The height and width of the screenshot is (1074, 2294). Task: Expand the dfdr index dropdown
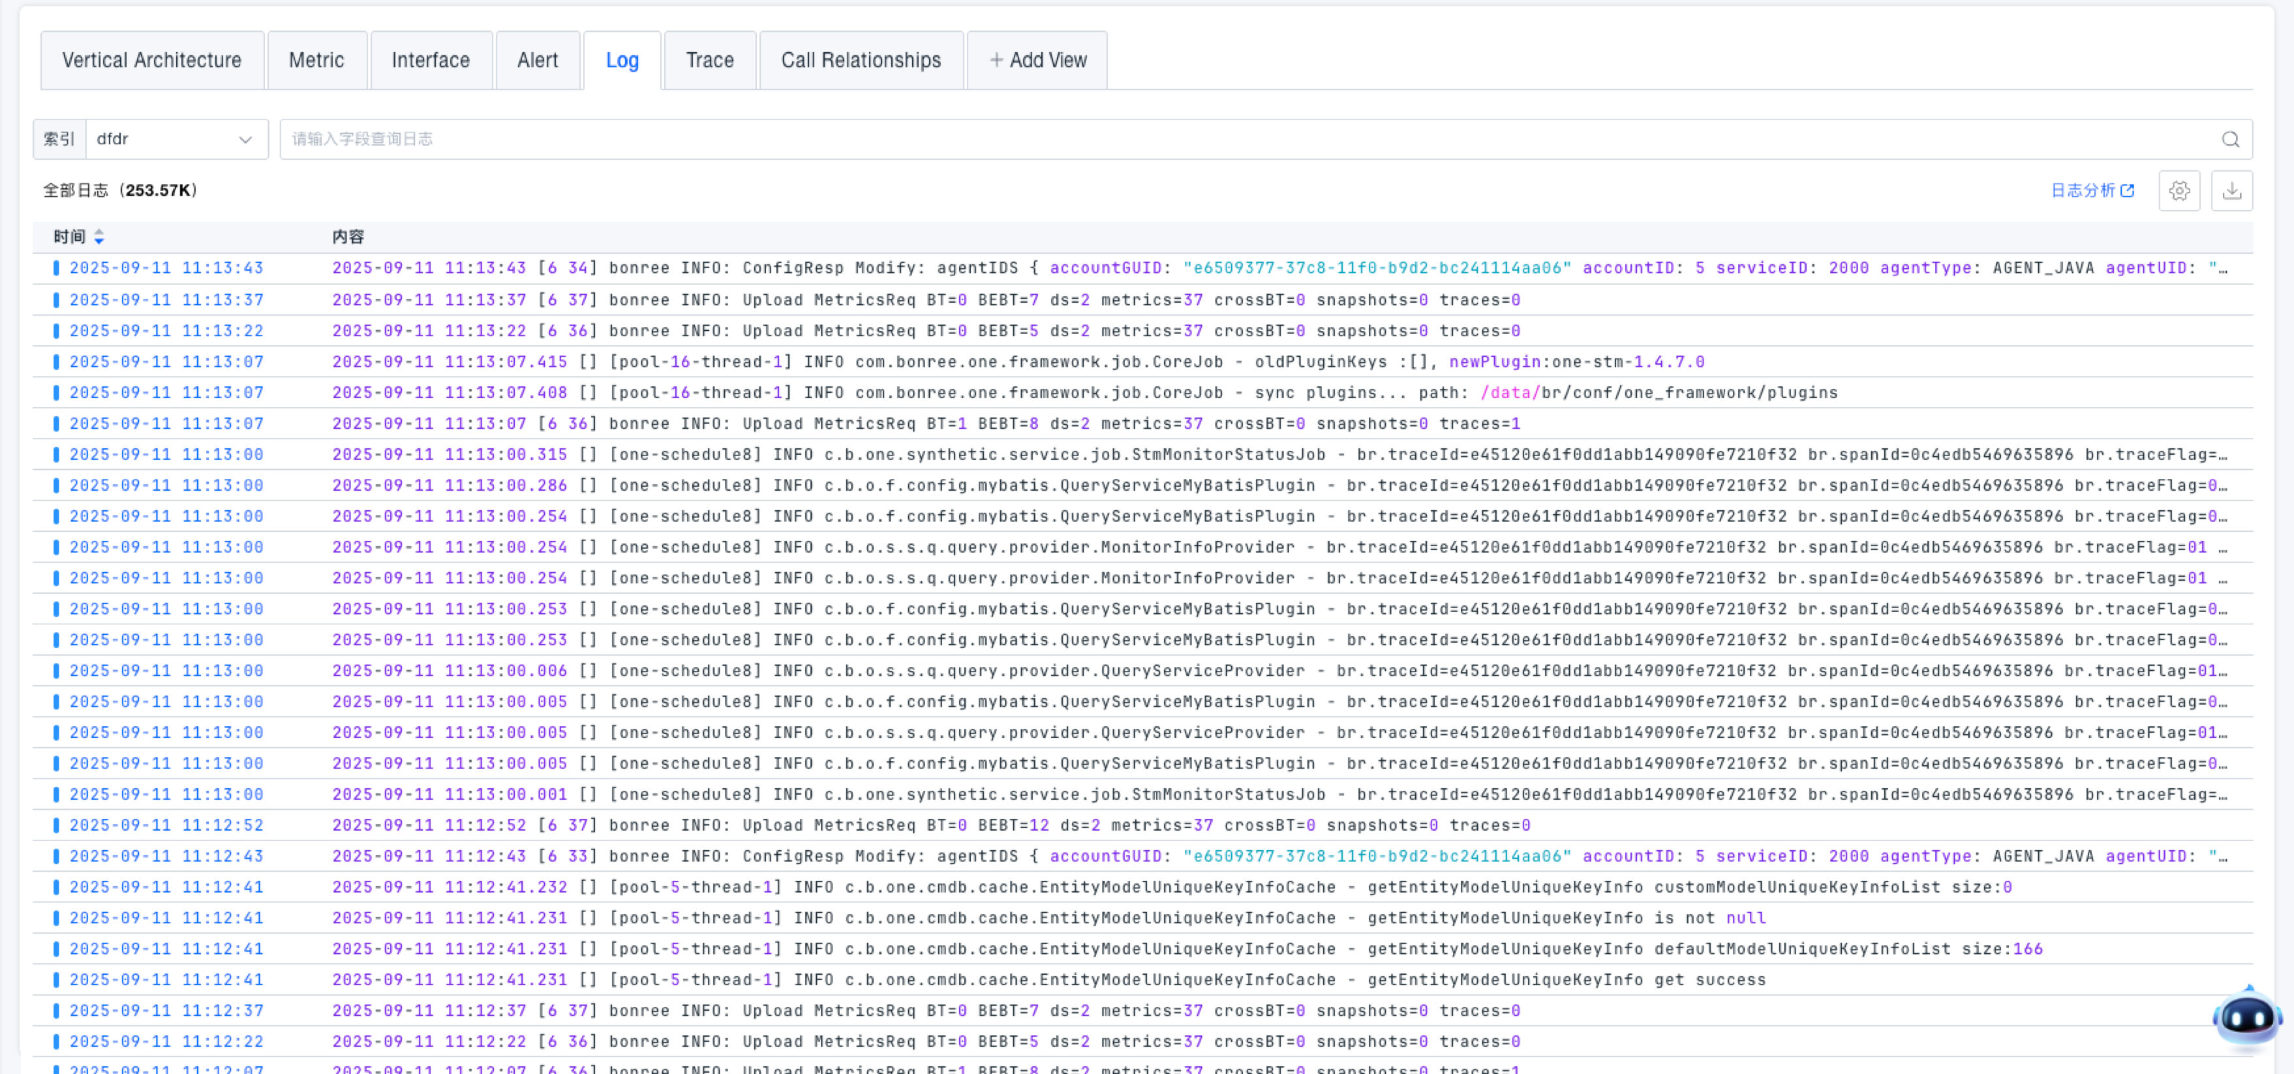tap(245, 140)
